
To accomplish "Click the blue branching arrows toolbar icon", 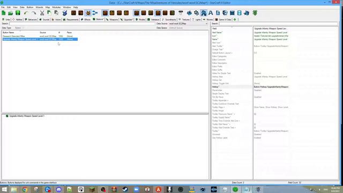I will [x=95, y=13].
